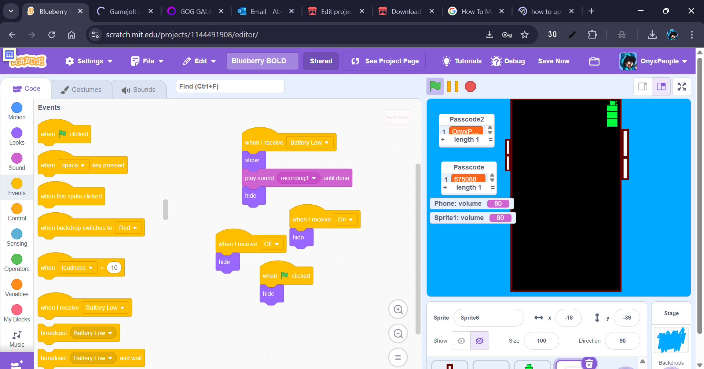Select the Music extension category
704x369 pixels.
(x=17, y=339)
